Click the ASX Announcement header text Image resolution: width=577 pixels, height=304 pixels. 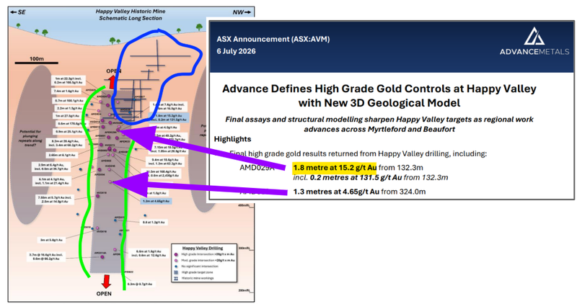click(x=273, y=39)
